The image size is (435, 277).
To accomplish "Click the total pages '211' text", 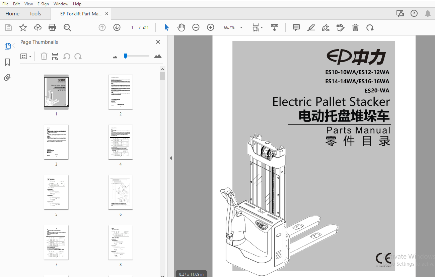I will click(146, 27).
